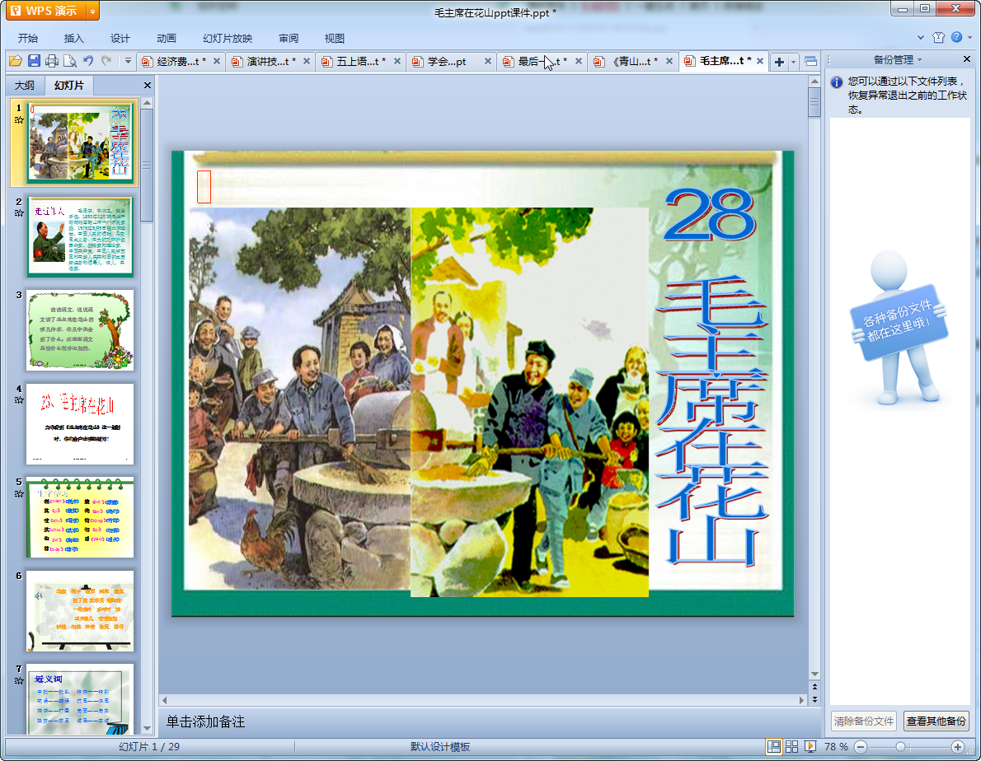Open the 开始 menu
Image resolution: width=981 pixels, height=761 pixels.
coord(28,38)
